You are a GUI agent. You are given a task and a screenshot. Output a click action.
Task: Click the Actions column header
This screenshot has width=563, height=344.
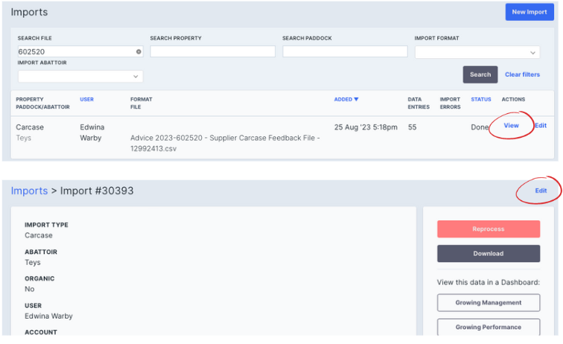[513, 100]
